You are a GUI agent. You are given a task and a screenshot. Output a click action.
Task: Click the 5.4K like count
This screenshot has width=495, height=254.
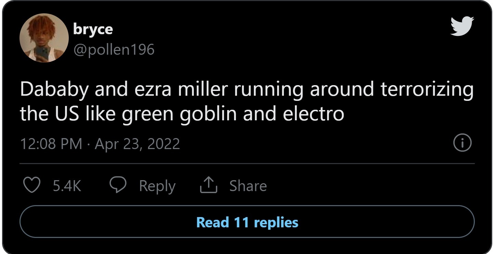67,186
